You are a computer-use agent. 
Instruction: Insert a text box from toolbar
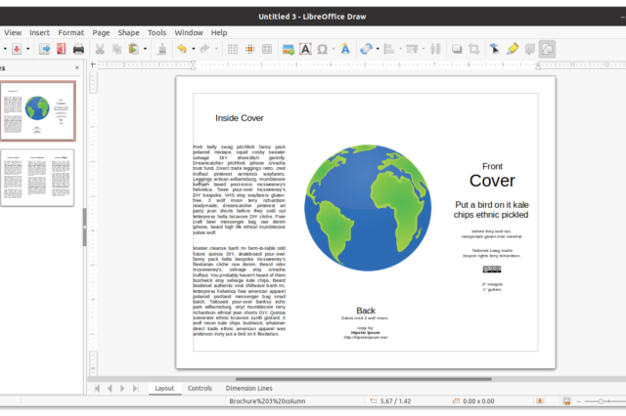click(306, 48)
